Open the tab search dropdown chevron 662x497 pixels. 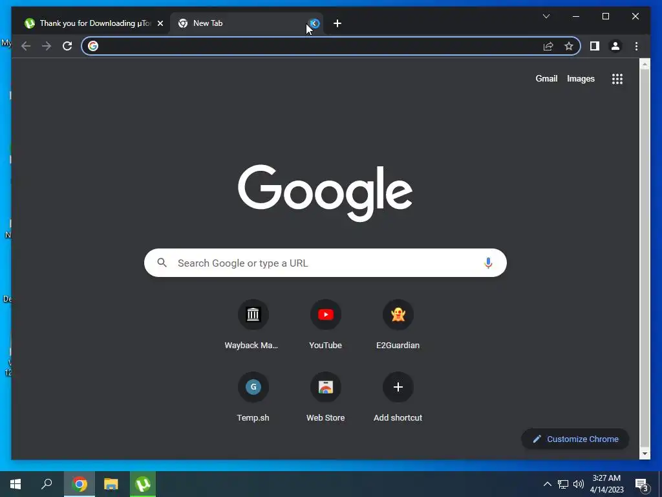(546, 16)
